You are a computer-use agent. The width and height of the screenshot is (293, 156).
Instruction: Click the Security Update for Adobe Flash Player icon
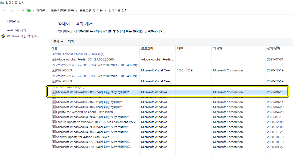click(54, 137)
